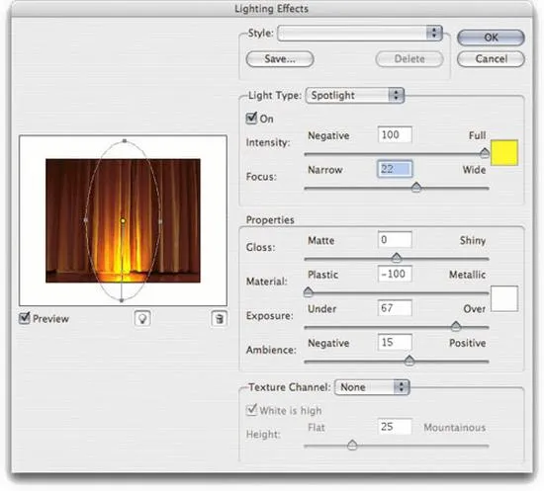Click the new light bulb icon

coord(142,318)
